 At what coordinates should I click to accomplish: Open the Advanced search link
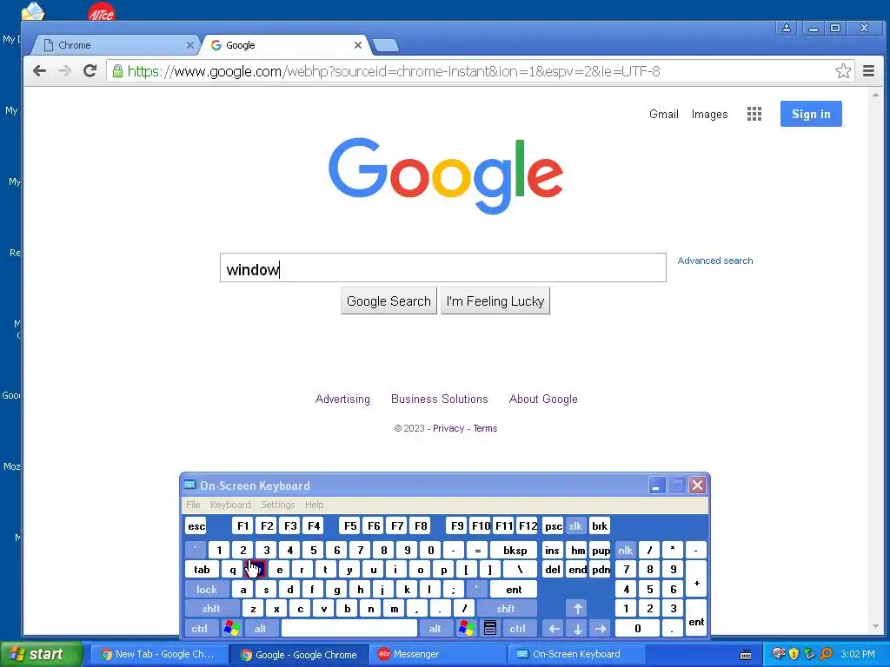point(715,261)
